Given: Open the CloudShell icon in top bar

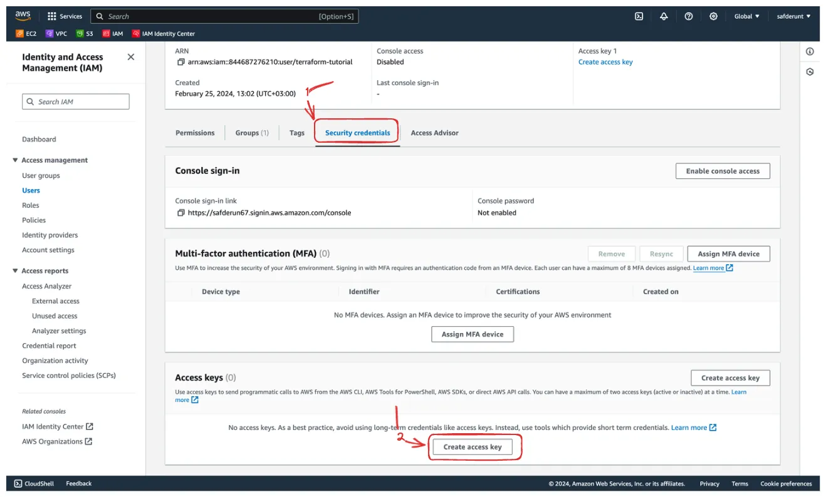Looking at the screenshot, I should tap(639, 16).
